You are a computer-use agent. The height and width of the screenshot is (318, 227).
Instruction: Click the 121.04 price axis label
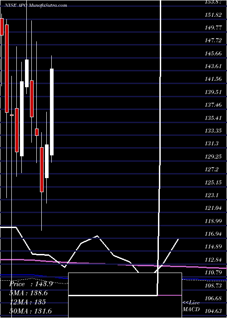click(x=213, y=208)
